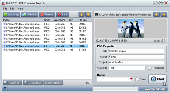Viewport: 170px width, 93px height.
Task: Uncheck the Penguins.jpg preview checkbox
Action: click(97, 14)
